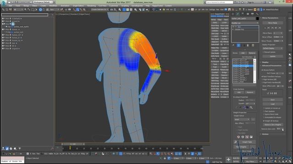This screenshot has width=293, height=164.
Task: Toggle the Always Deform checkbox
Action: (x=262, y=70)
